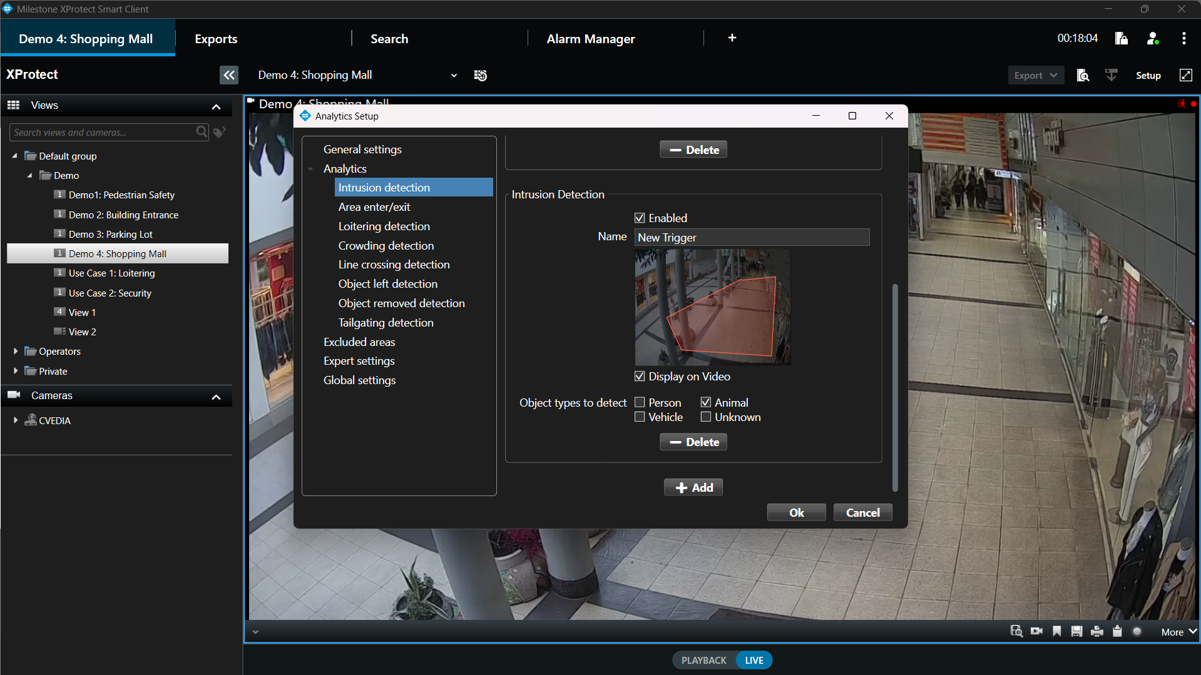Click the floppy disk snapshot icon
This screenshot has height=675, width=1201.
[1076, 631]
